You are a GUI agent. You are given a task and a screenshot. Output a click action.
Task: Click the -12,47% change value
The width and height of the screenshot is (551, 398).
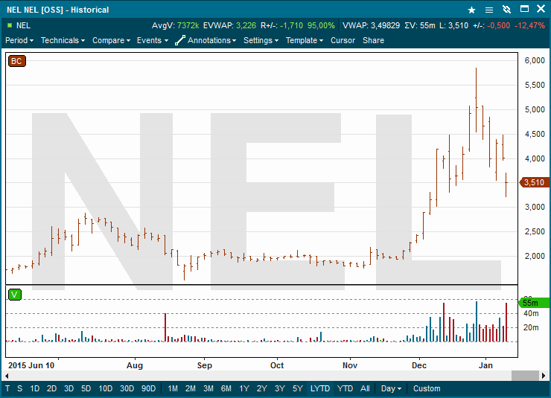click(x=530, y=25)
